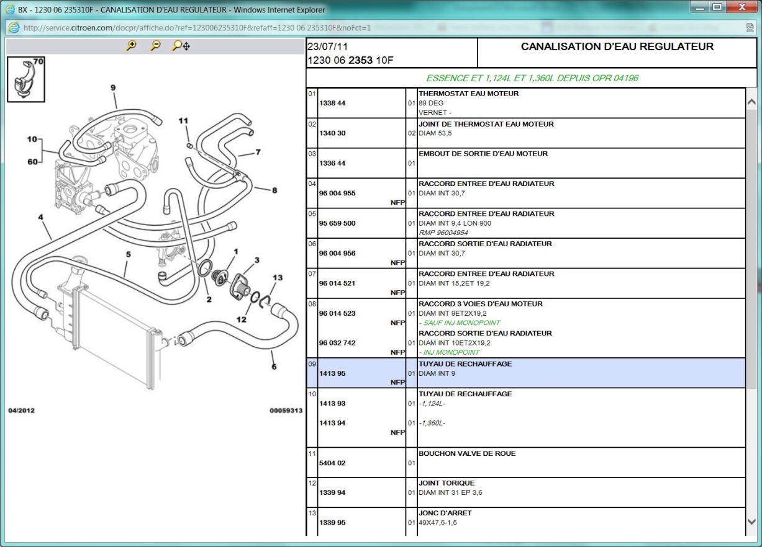Screen dimensions: 762x547
Task: Select the zoom-and-pan magnifier tool
Action: coord(181,45)
